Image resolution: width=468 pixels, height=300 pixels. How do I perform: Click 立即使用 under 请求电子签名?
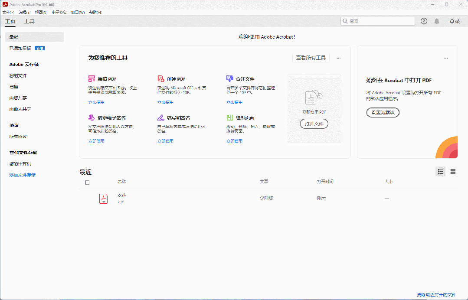[x=96, y=141]
